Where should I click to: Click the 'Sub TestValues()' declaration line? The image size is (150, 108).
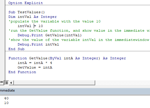(27, 12)
